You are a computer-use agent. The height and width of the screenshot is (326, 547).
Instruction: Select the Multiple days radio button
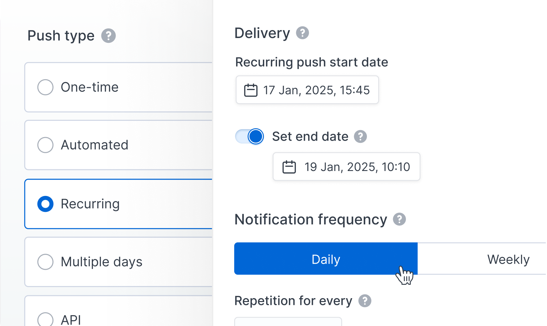coord(45,262)
